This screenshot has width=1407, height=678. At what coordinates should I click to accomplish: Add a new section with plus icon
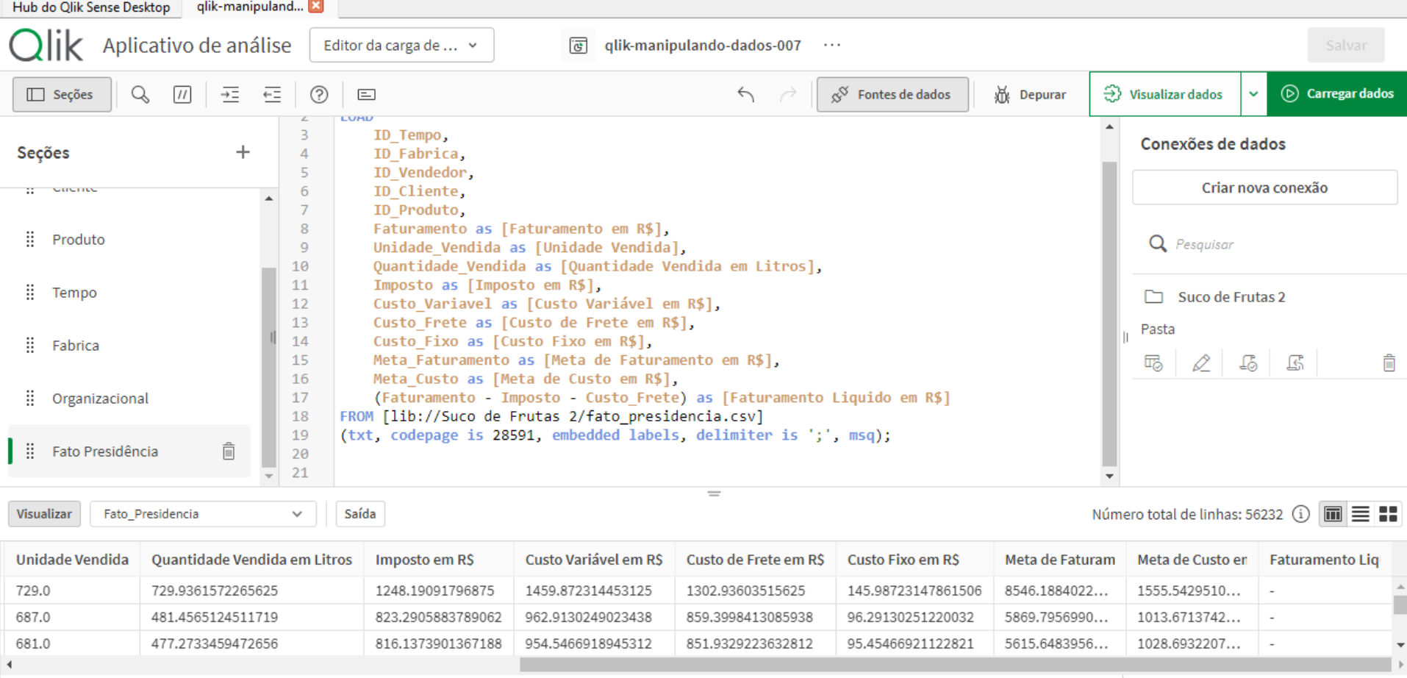pos(243,152)
